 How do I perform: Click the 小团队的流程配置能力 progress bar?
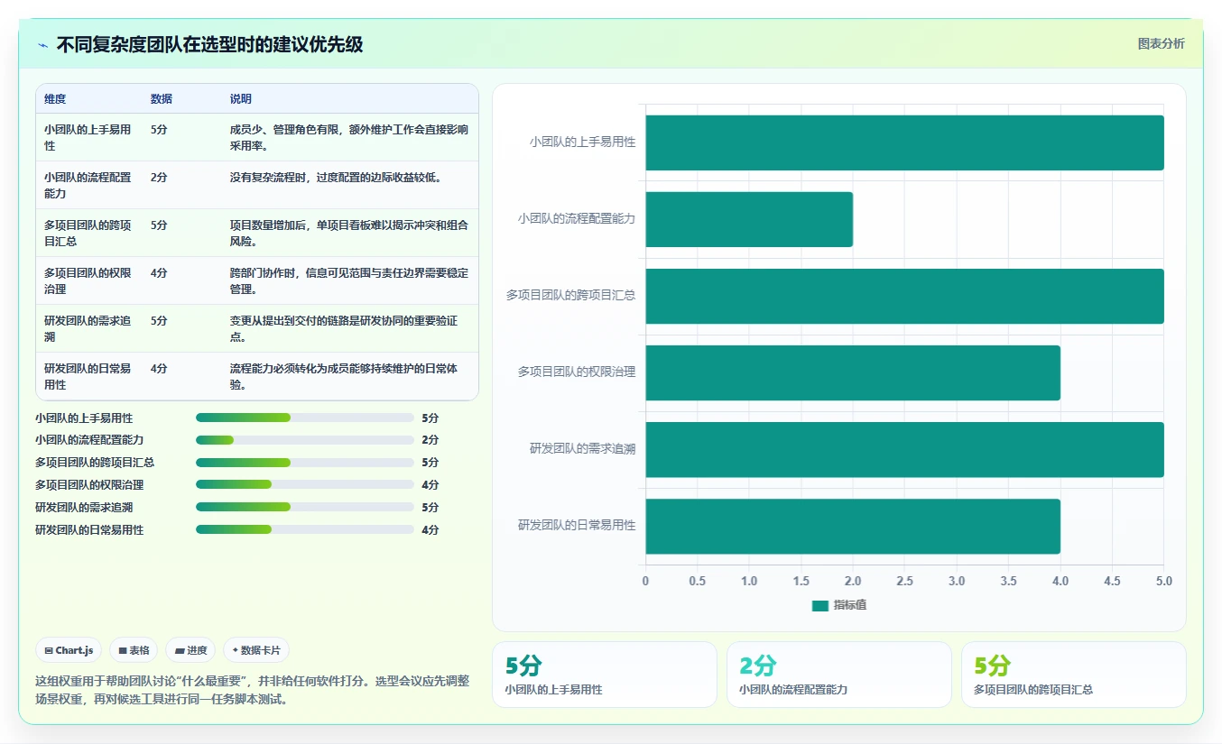point(305,440)
